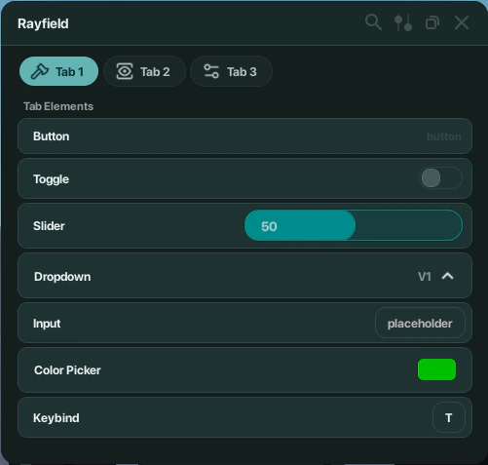The height and width of the screenshot is (465, 488).
Task: Switch to Tab 1
Action: click(58, 71)
